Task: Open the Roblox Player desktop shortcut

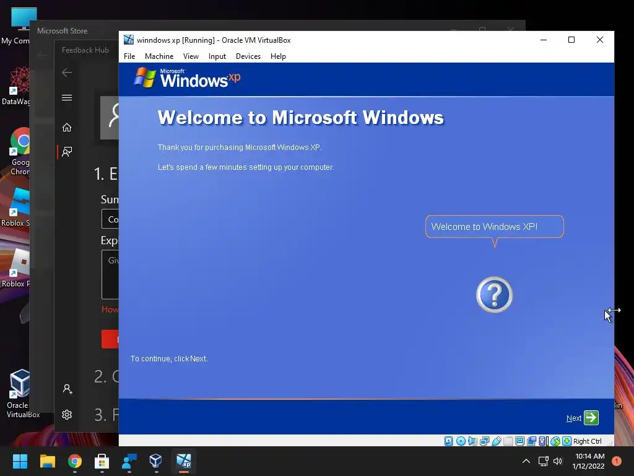Action: tap(17, 268)
